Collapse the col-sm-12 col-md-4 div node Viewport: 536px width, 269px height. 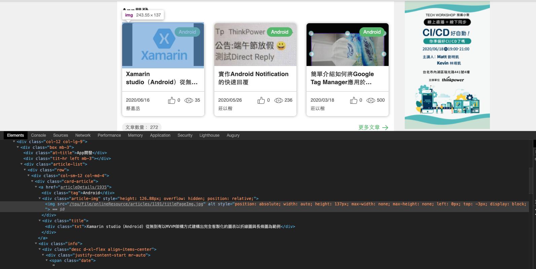click(x=29, y=176)
